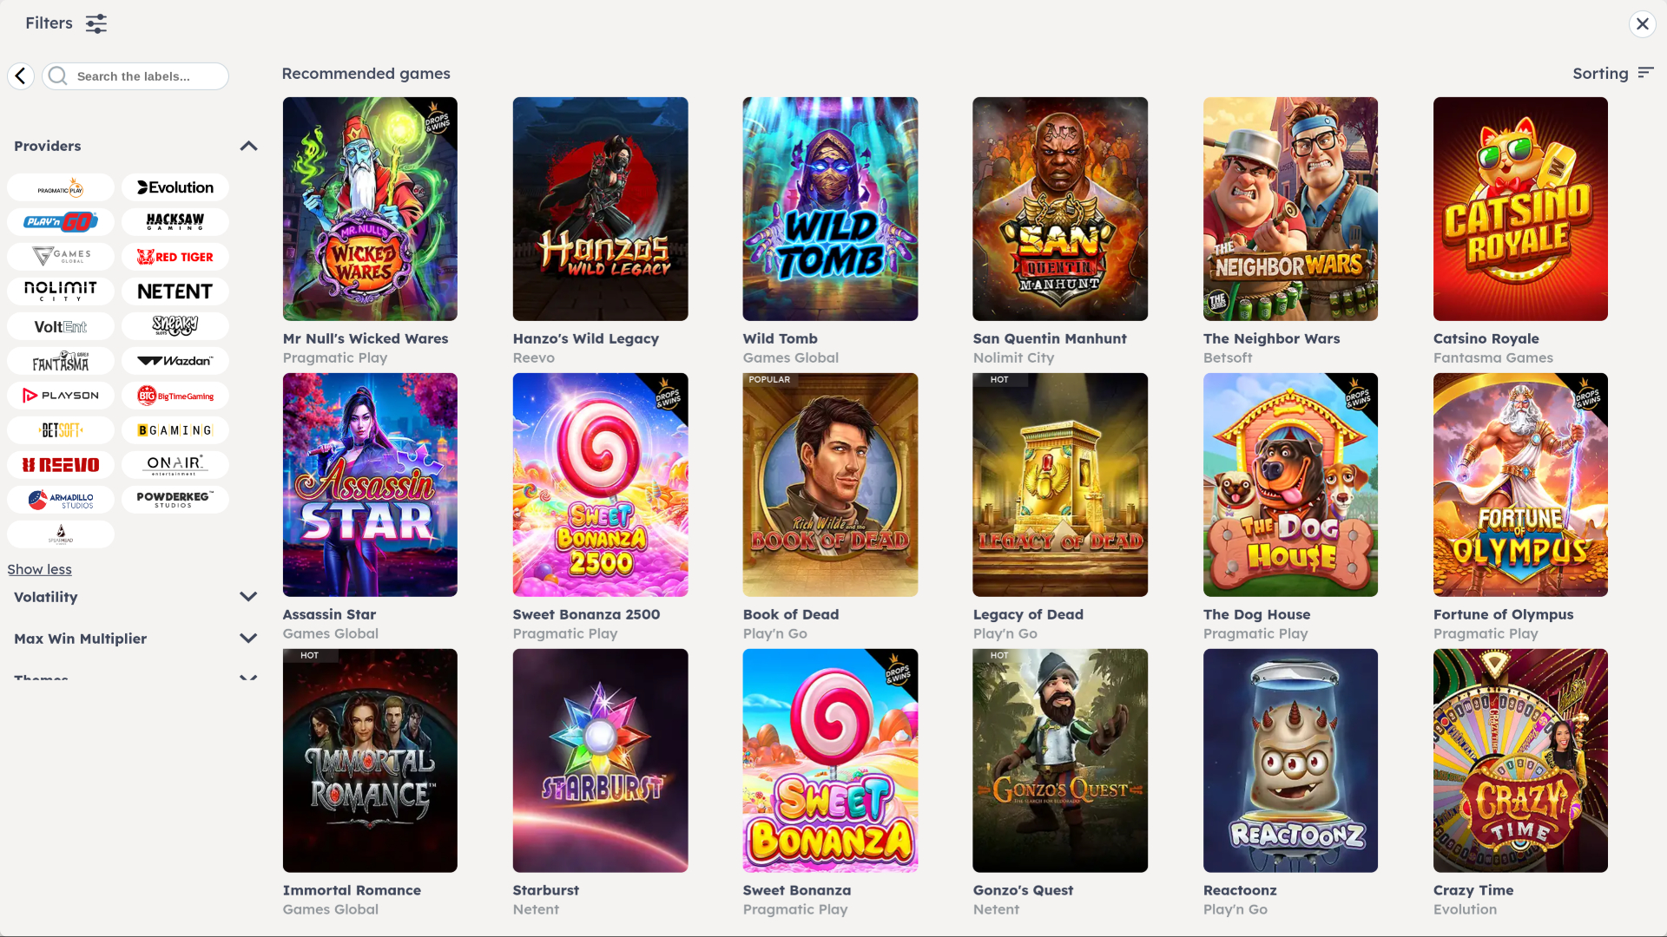Click the Crazy Time title text
Screen dimensions: 1667x937
(x=1473, y=890)
